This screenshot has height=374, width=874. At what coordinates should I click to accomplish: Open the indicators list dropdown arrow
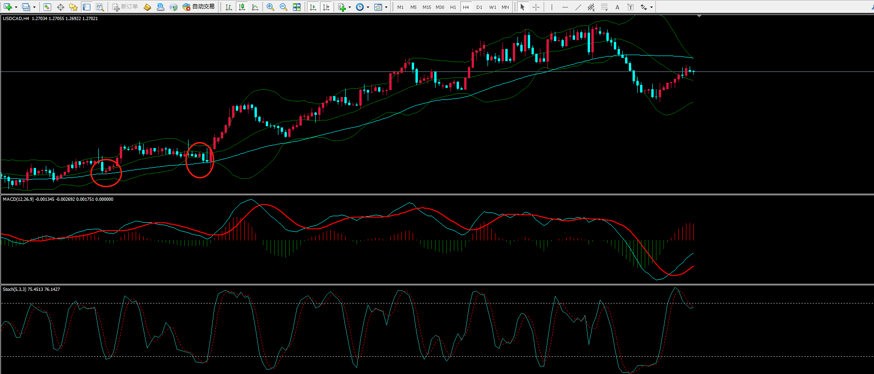pyautogui.click(x=350, y=7)
